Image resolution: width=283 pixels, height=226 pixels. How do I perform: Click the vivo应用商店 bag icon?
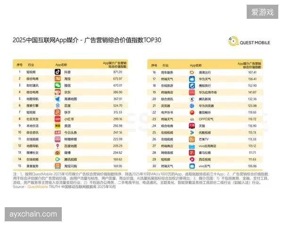(192, 146)
